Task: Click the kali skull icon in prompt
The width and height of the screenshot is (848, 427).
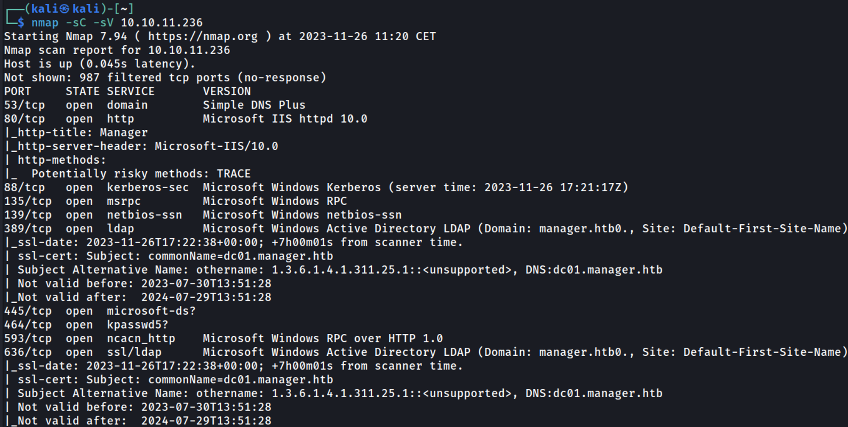Action: [x=64, y=8]
